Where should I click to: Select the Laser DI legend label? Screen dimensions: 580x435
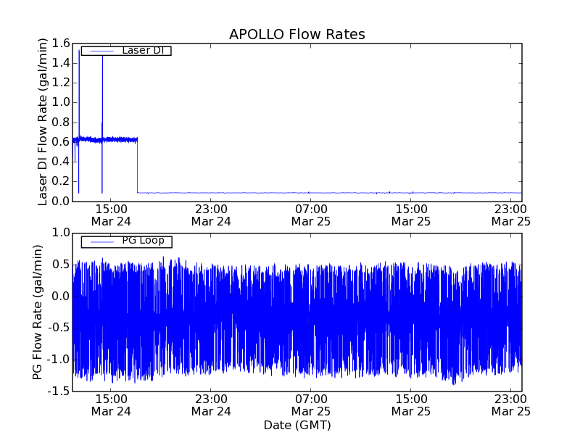click(141, 50)
